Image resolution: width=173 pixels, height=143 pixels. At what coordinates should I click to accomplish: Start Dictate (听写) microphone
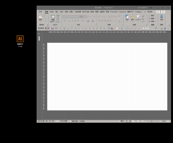[x=161, y=17]
